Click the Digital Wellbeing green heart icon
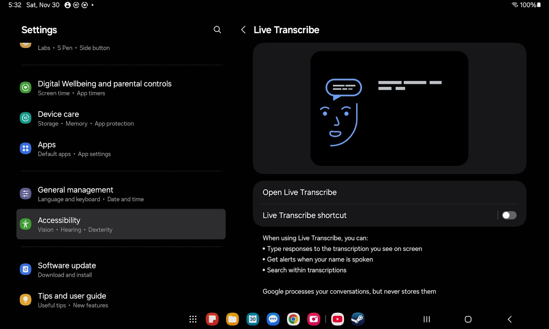 pos(25,87)
